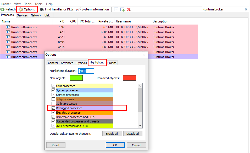Viewport: 250px width, 153px height.
Task: Toggle the Debugged processes checkbox
Action: [x=53, y=108]
